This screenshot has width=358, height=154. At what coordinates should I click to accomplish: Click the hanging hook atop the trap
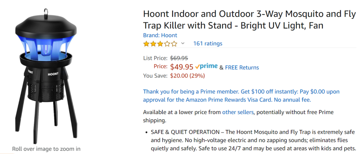tap(46, 12)
